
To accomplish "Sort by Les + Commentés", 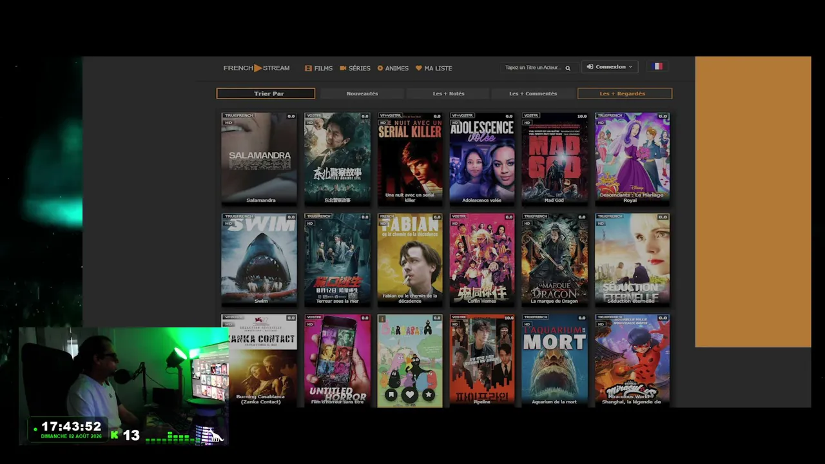I will click(533, 93).
